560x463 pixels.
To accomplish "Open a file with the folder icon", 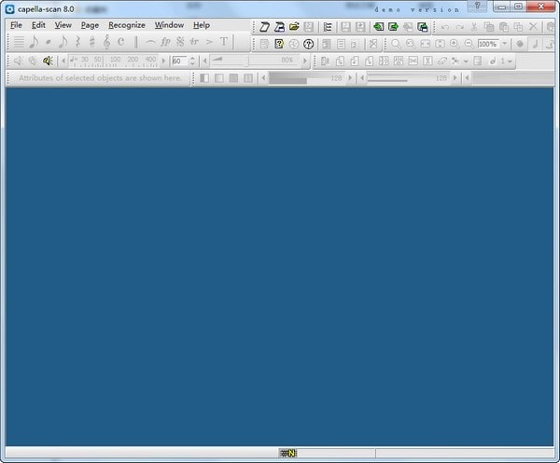I will pos(294,27).
